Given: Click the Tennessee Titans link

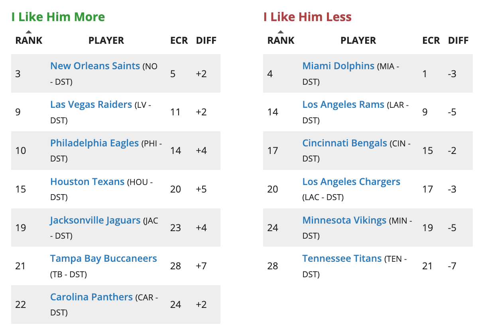Looking at the screenshot, I should pos(342,259).
